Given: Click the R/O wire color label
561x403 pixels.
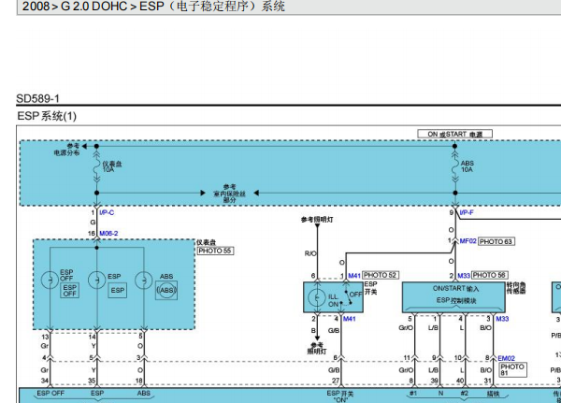Looking at the screenshot, I should 310,253.
